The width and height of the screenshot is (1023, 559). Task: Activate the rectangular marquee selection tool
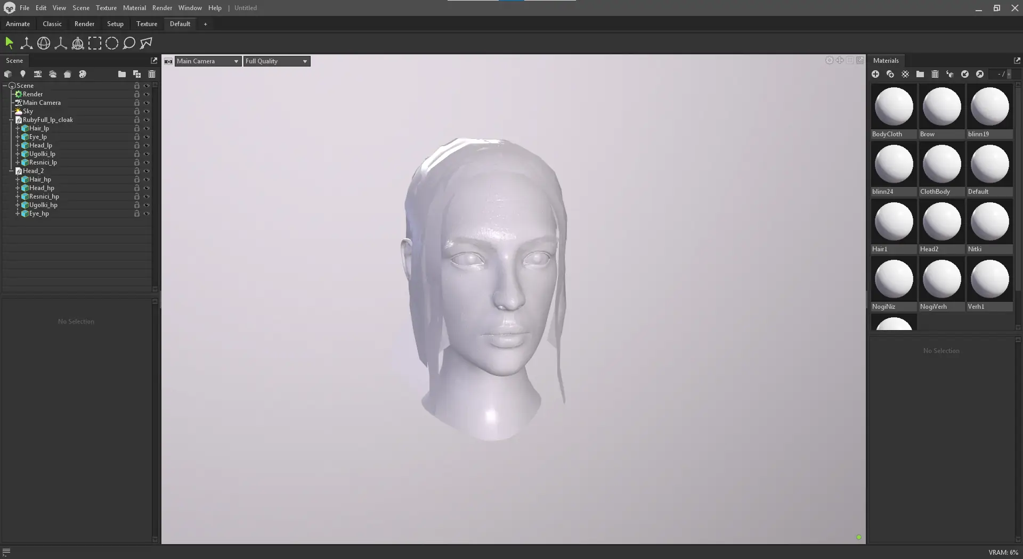(95, 43)
